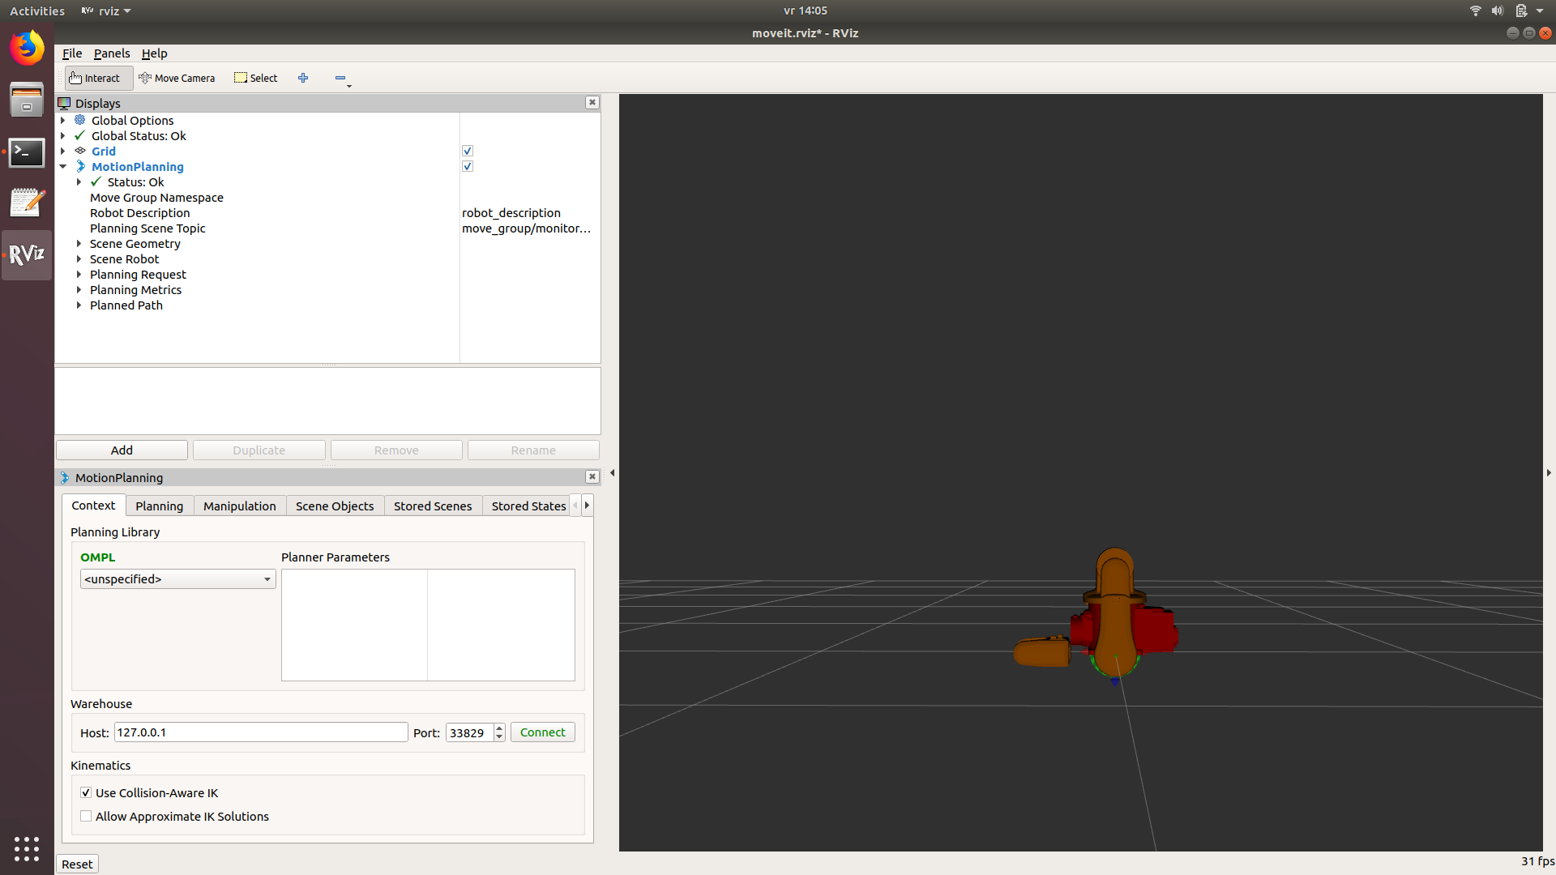Select the Move Camera tool

tap(177, 77)
